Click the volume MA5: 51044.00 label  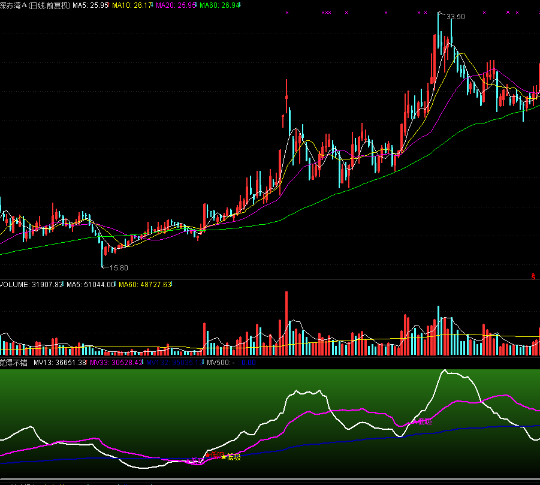90,285
